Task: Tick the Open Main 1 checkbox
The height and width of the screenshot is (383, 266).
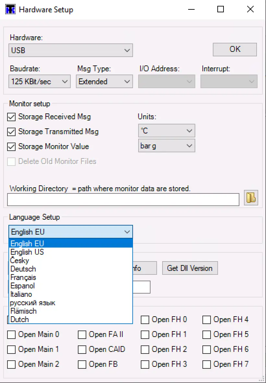Action: (x=12, y=350)
